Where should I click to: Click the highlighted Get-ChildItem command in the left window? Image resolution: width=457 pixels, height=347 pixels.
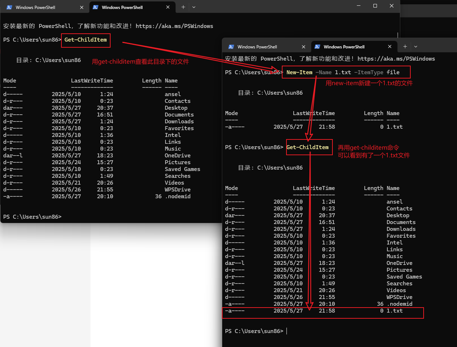[x=85, y=40]
